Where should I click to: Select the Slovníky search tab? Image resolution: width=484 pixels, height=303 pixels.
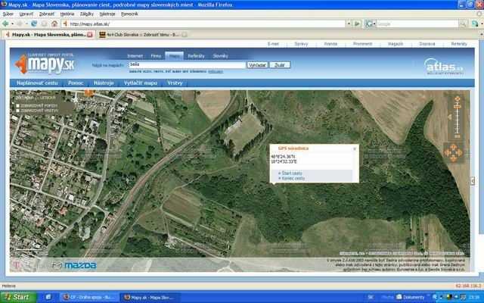click(220, 56)
